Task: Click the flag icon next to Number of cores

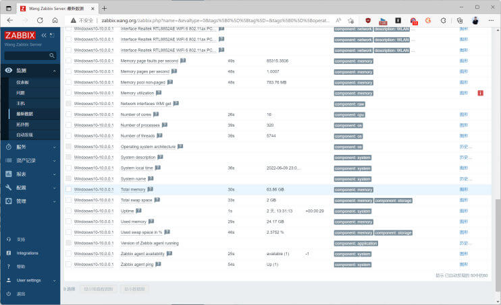Action: (156, 114)
